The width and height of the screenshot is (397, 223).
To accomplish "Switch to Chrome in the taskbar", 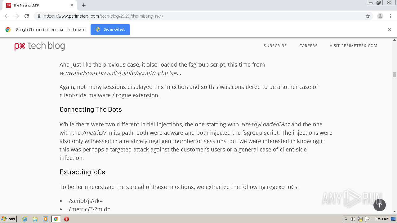I will pyautogui.click(x=56, y=219).
